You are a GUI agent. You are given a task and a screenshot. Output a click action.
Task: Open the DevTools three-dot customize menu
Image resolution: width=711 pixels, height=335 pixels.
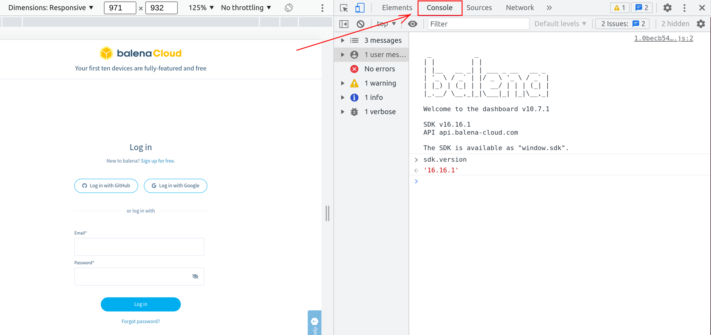pos(684,8)
